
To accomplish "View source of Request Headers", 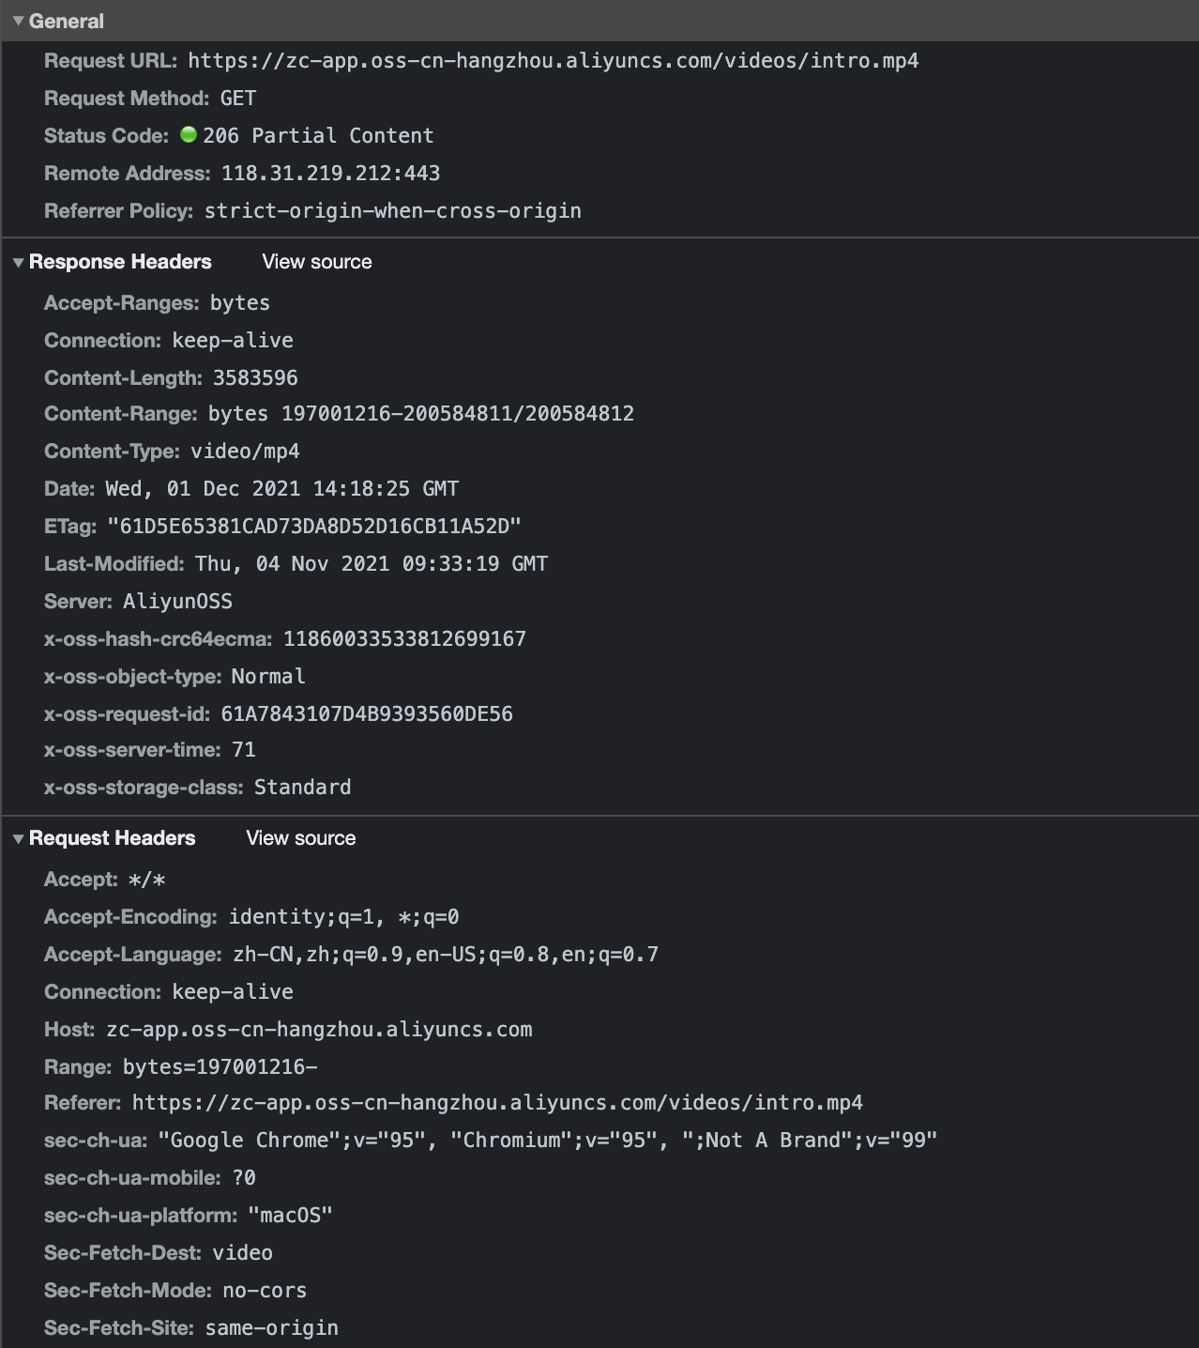I will point(300,838).
